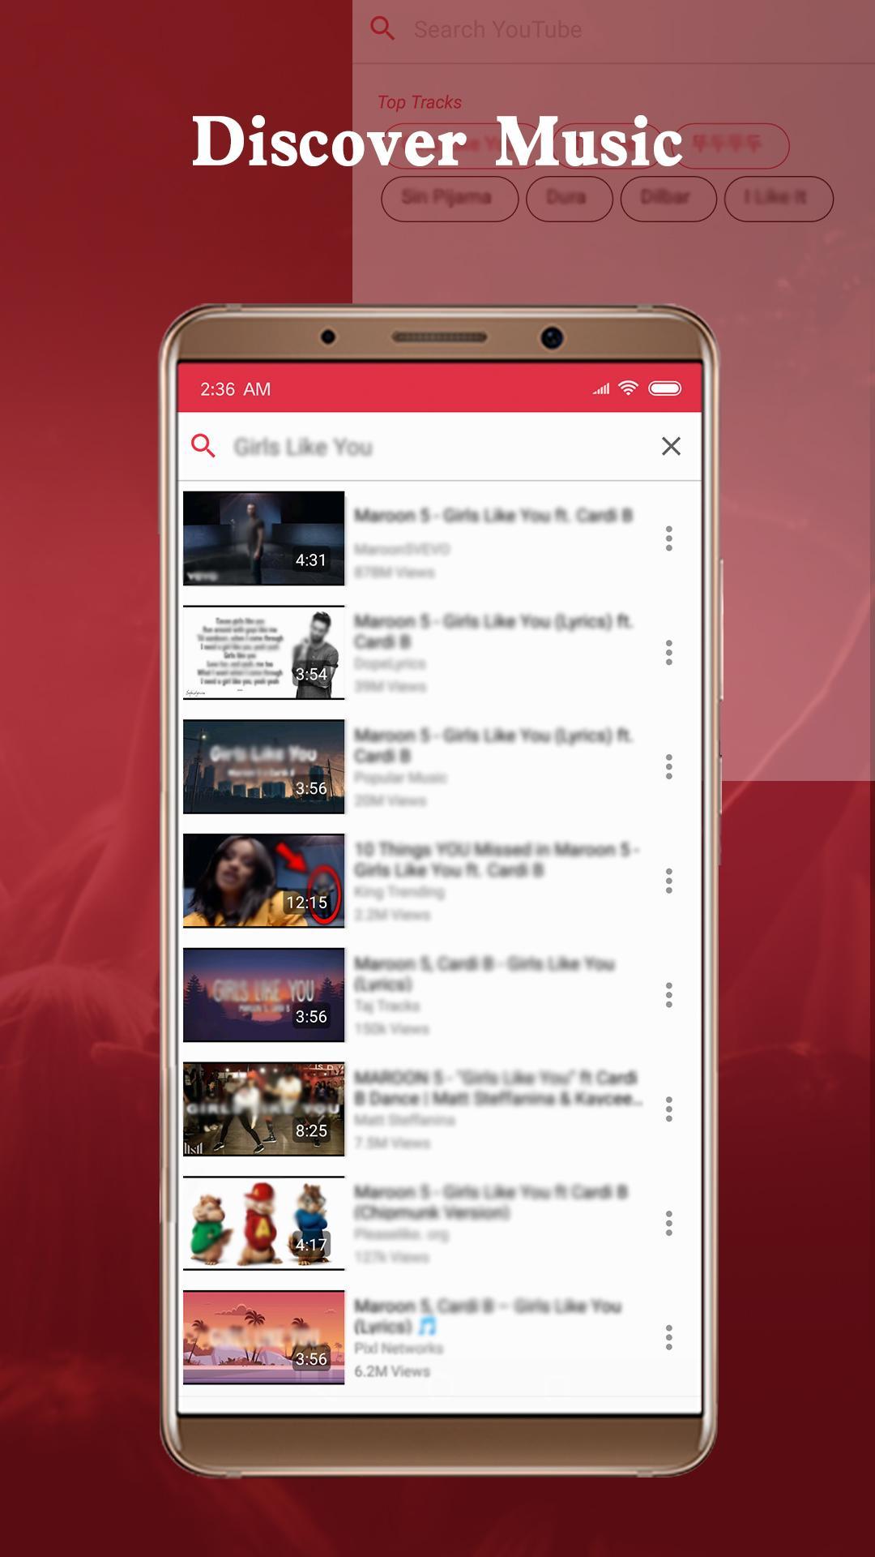The width and height of the screenshot is (875, 1557).
Task: Play the city skyline 3:56 thumbnail
Action: 264,766
